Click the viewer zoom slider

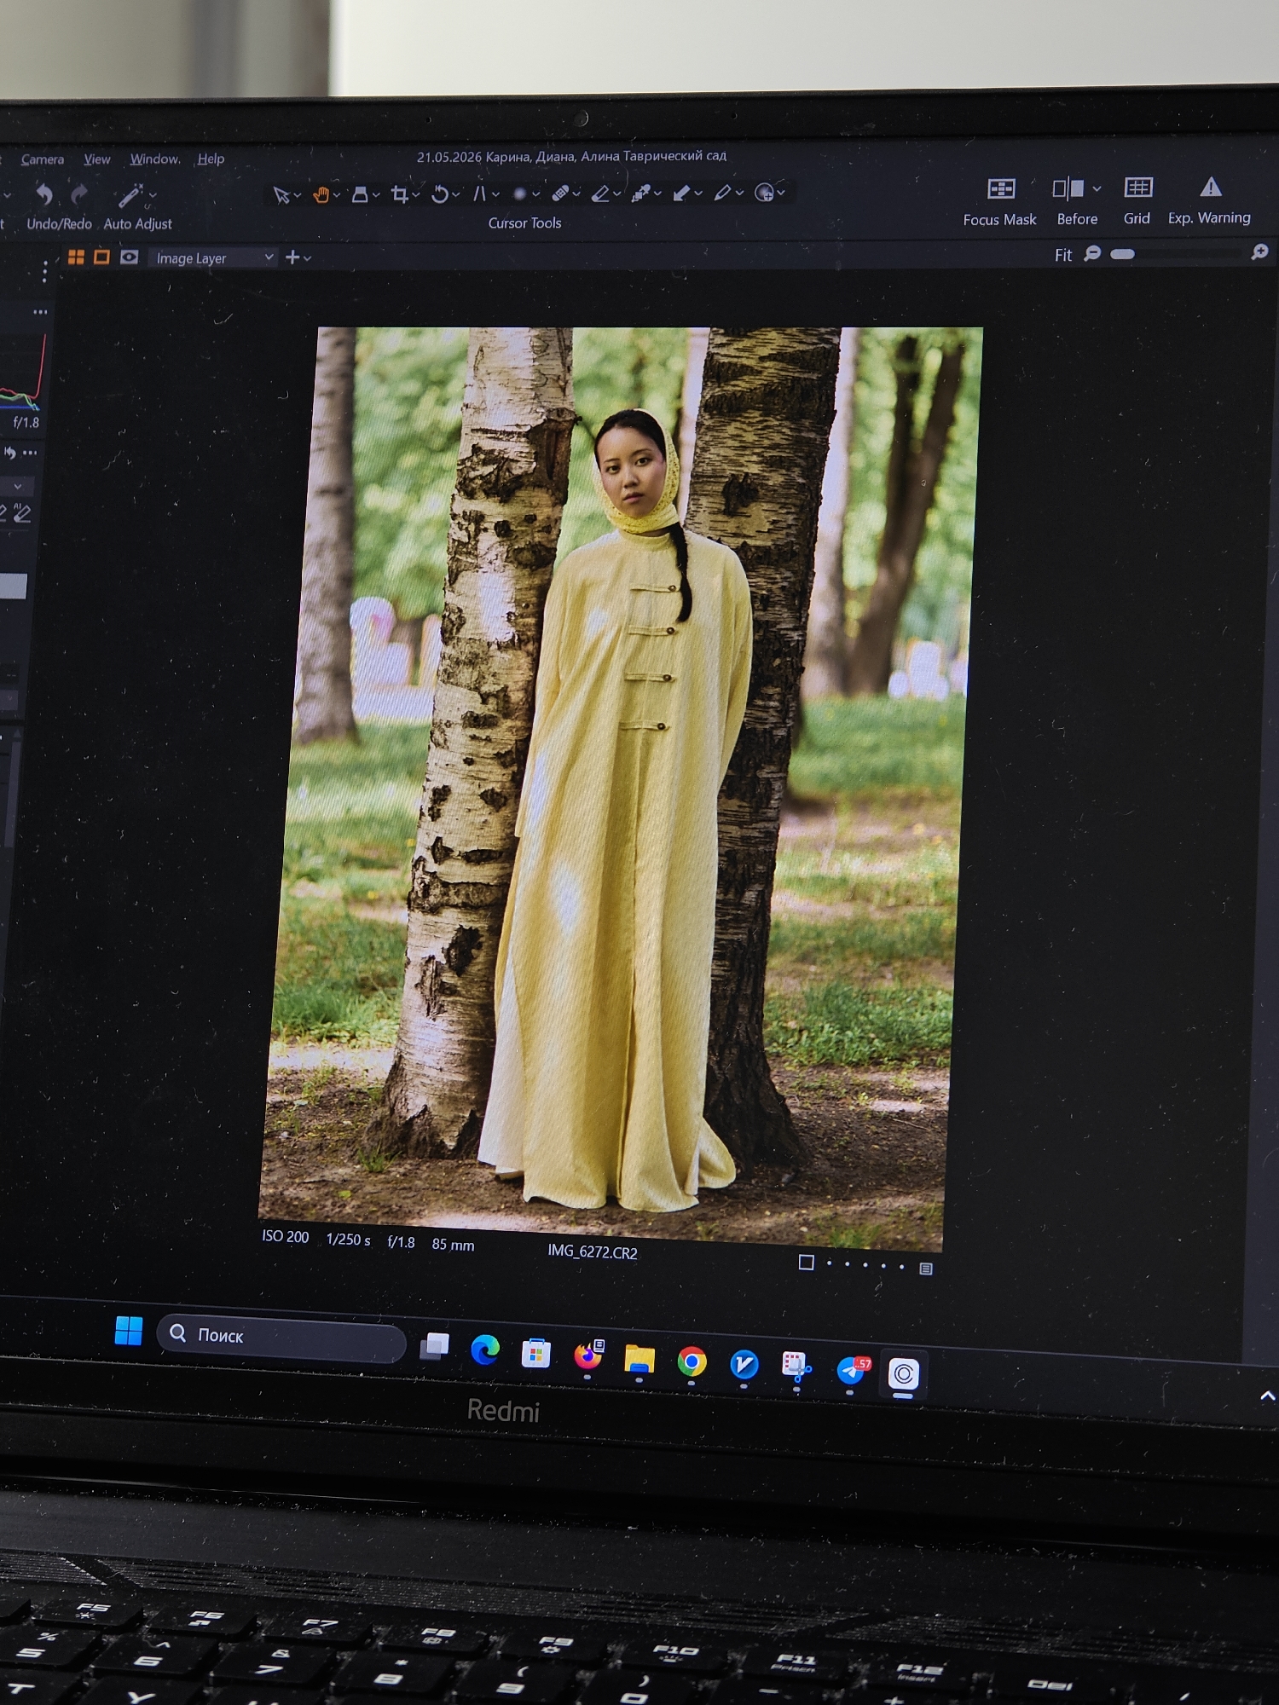click(x=1177, y=254)
